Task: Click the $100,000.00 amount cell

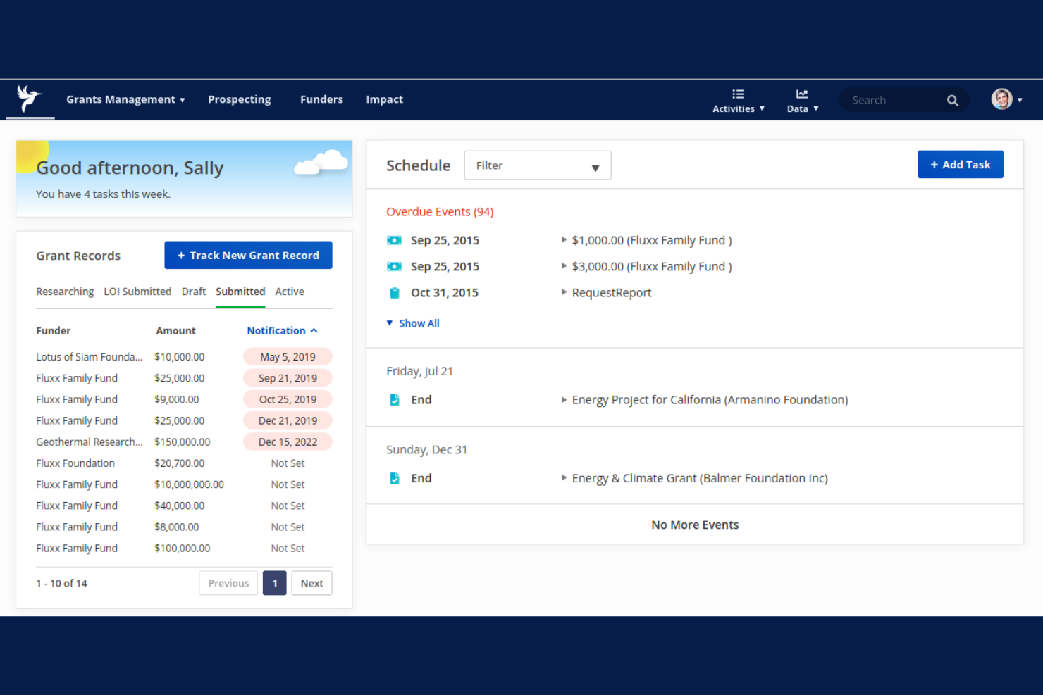Action: click(183, 548)
